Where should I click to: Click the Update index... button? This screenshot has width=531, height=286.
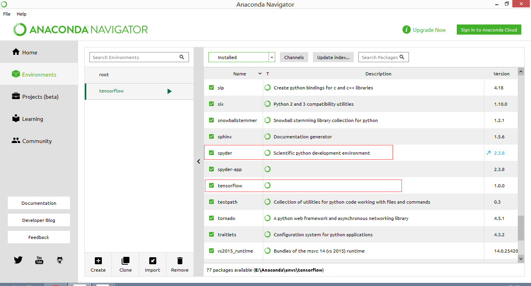pos(333,57)
